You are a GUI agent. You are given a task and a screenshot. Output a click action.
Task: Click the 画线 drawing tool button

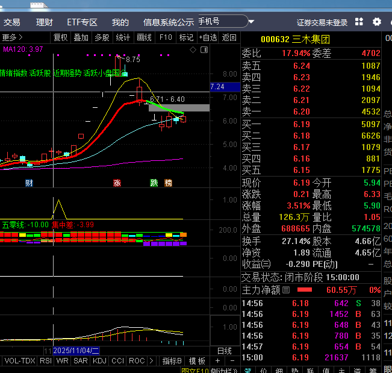pyautogui.click(x=145, y=37)
